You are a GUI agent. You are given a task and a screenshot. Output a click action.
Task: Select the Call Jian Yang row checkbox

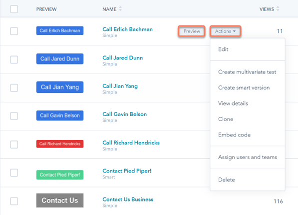coord(14,88)
